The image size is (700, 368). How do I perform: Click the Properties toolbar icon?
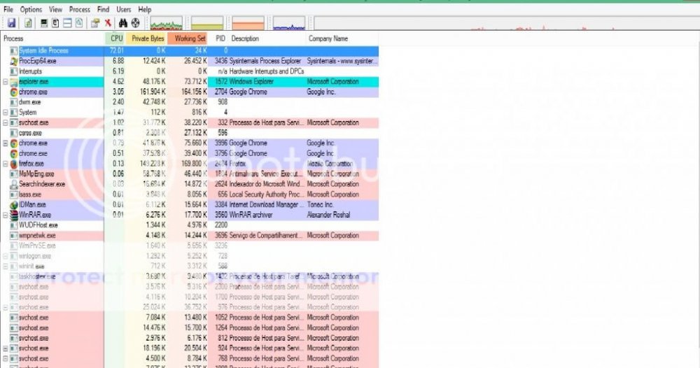(x=94, y=24)
